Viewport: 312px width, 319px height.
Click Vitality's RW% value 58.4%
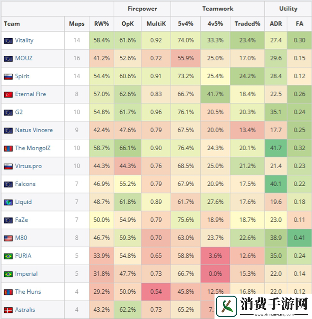101,40
